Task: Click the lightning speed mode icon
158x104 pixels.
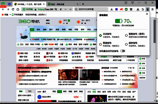Action: tap(61, 9)
